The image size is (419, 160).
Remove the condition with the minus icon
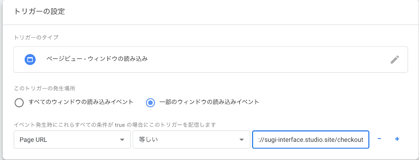tap(379, 139)
